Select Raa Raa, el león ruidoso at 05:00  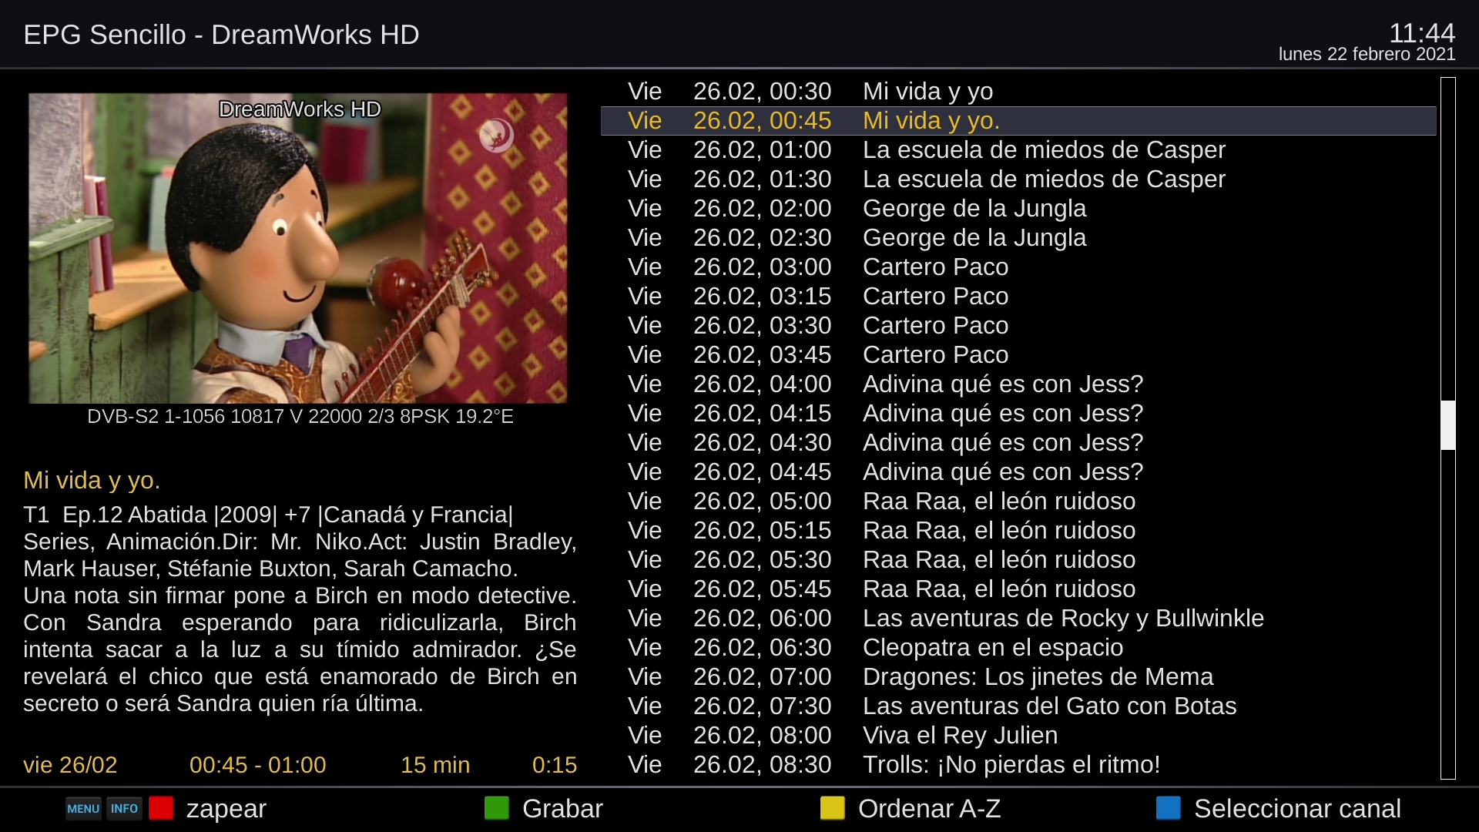pyautogui.click(x=1018, y=502)
